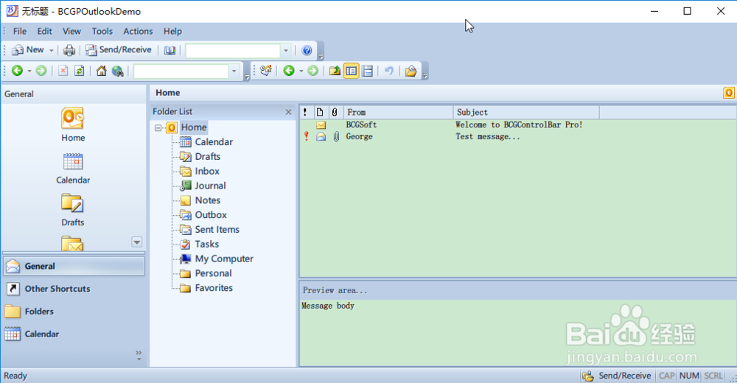Open the BCGSoft welcome message row
Image resolution: width=737 pixels, height=383 pixels.
click(x=518, y=125)
